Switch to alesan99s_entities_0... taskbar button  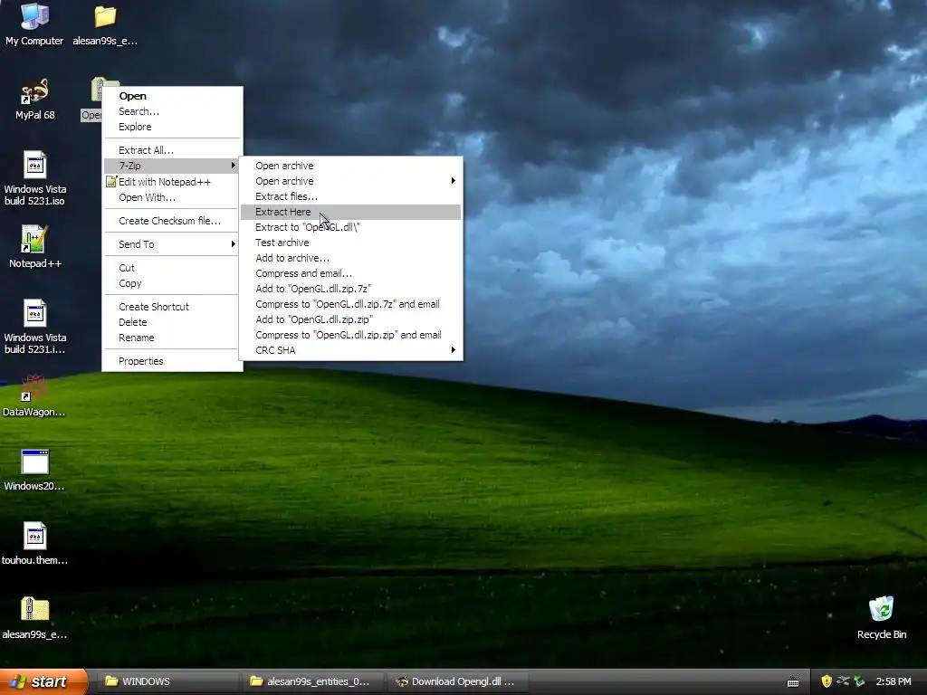tap(313, 681)
